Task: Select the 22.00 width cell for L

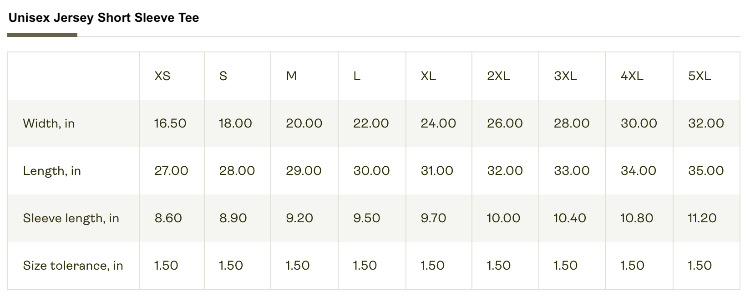Action: [371, 123]
